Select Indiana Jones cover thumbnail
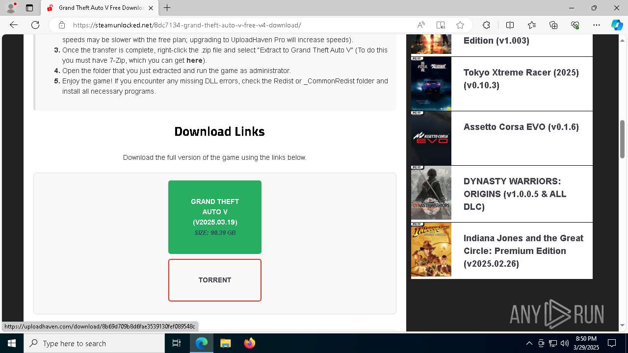The width and height of the screenshot is (628, 353). click(431, 250)
